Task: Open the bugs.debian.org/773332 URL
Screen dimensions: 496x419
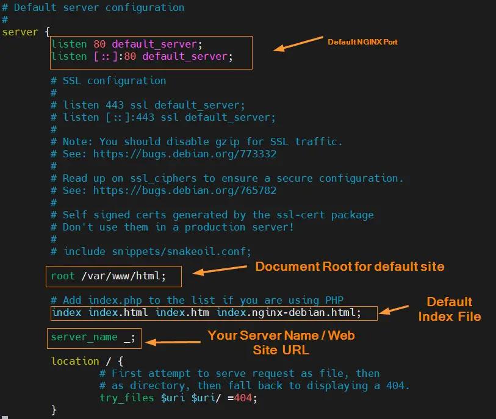Action: [x=185, y=154]
